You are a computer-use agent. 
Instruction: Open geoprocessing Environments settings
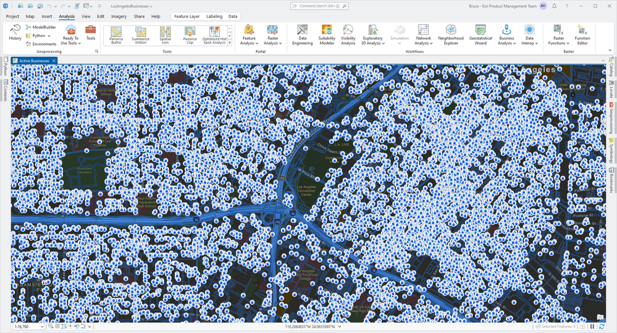click(41, 44)
